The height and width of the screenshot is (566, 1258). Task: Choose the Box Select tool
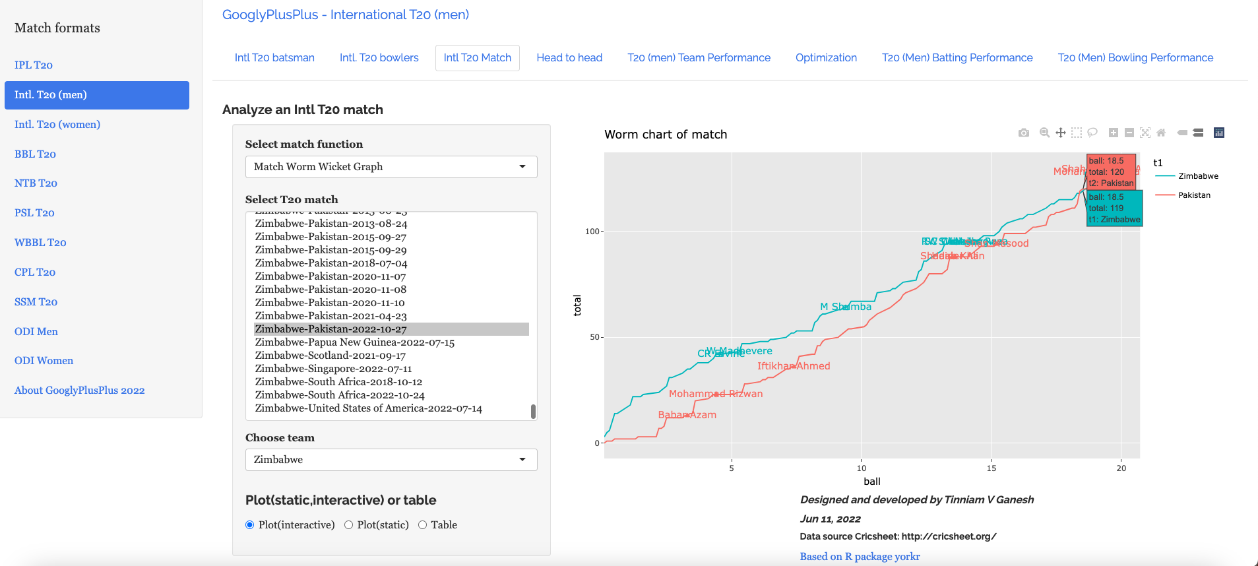(x=1076, y=133)
